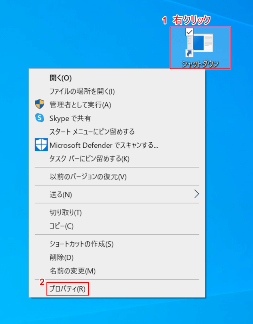Viewport: 253px width, 324px height.
Task: Toggle the checkbox on the シャットダウン icon
Action: (189, 32)
